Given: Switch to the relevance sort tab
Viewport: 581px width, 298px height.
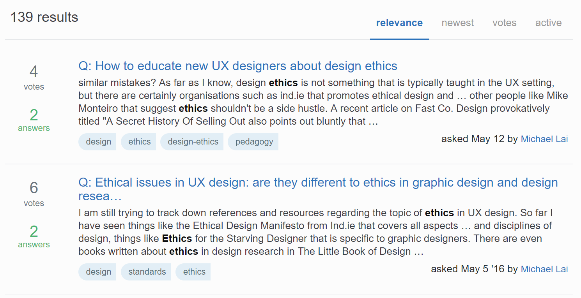Looking at the screenshot, I should tap(399, 23).
